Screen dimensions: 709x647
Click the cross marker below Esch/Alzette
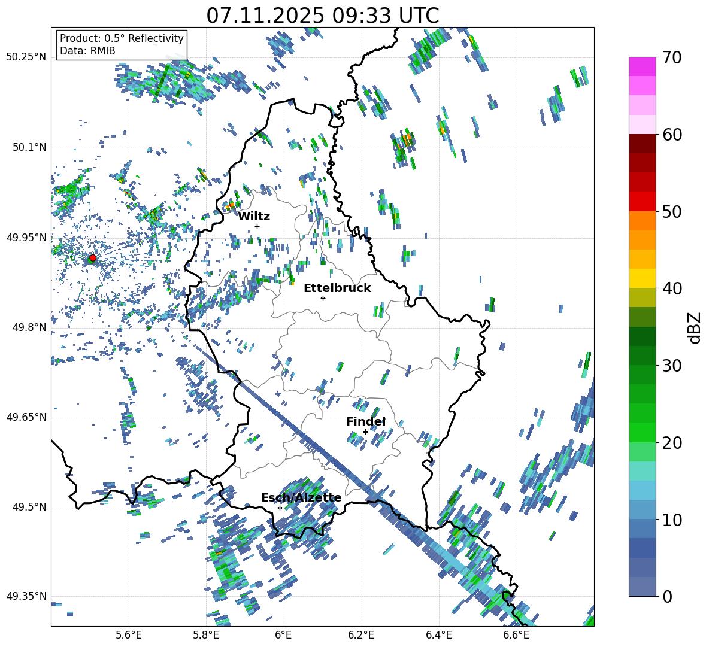click(280, 508)
